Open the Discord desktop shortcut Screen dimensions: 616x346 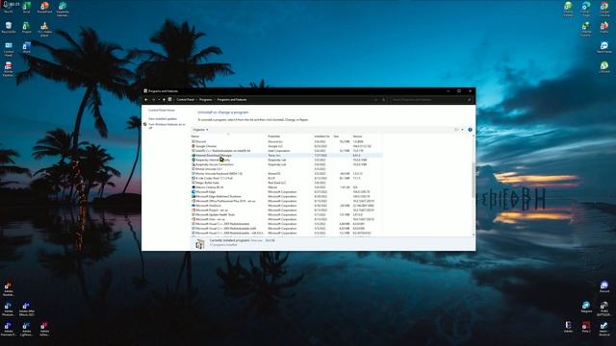[x=604, y=286]
